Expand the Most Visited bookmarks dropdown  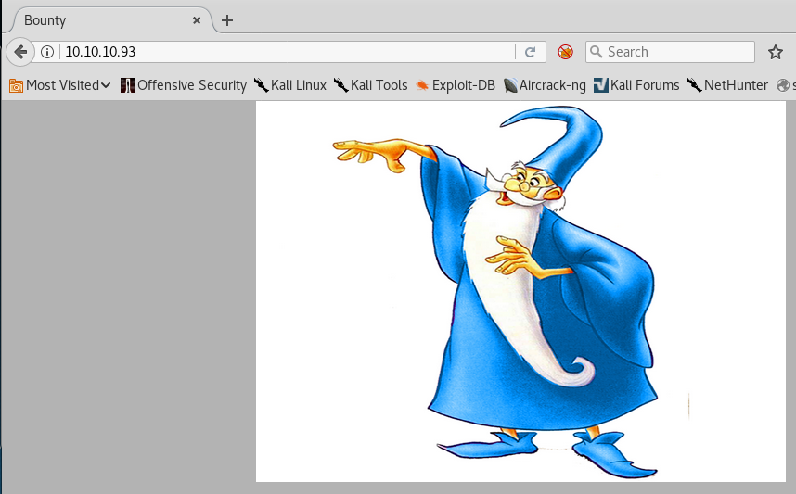click(x=60, y=85)
